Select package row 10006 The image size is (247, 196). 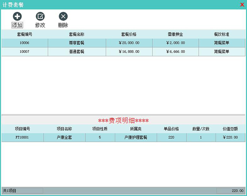coord(24,43)
